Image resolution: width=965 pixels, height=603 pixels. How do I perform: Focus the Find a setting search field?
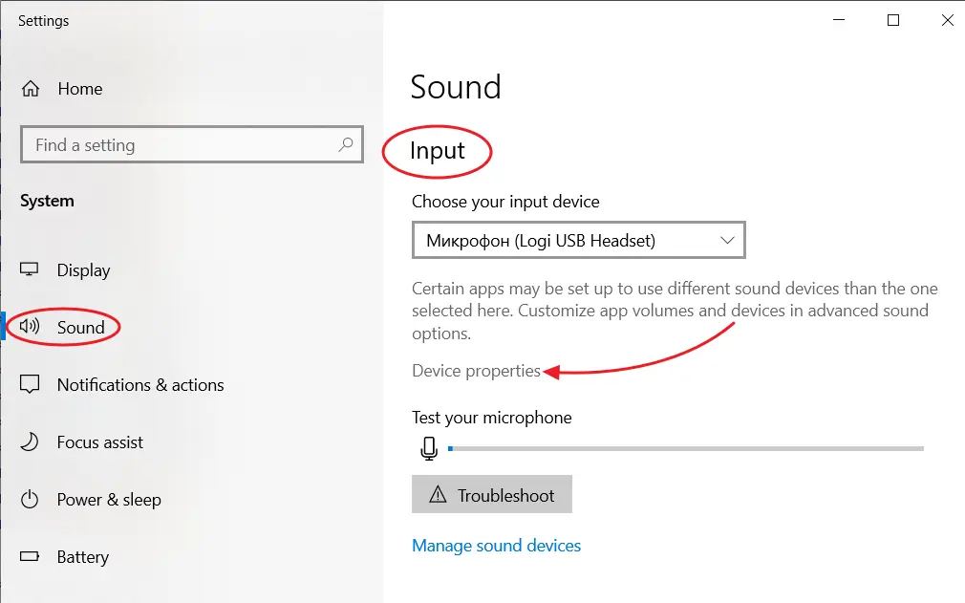(x=182, y=145)
